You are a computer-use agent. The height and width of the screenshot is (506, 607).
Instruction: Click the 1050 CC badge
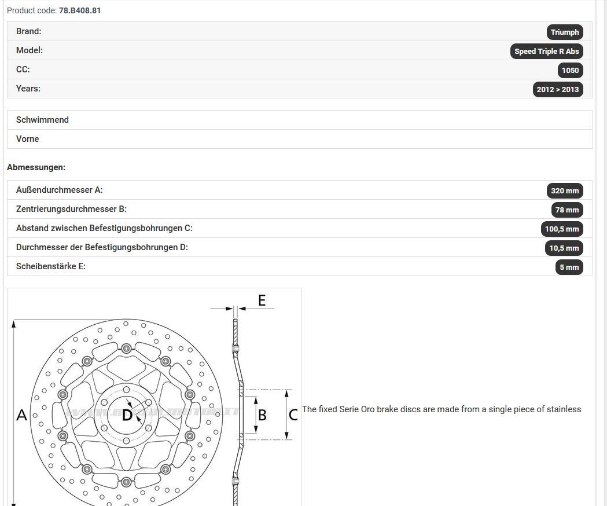[x=570, y=70]
